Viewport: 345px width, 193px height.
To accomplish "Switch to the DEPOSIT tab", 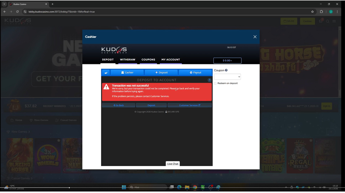I will (x=108, y=60).
